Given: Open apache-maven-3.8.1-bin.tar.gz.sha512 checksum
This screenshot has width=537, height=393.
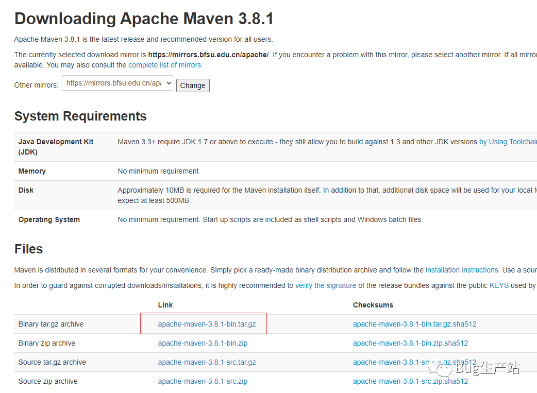Looking at the screenshot, I should (x=415, y=324).
